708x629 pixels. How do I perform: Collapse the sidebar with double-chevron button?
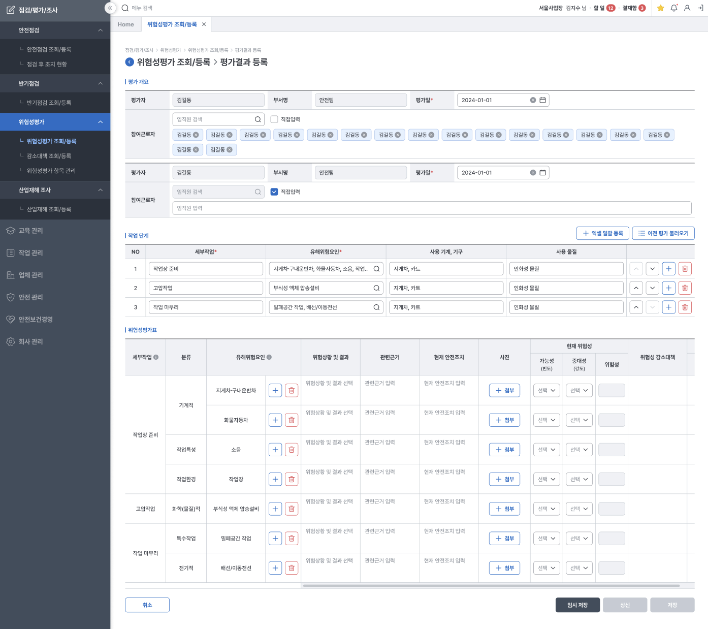[110, 8]
